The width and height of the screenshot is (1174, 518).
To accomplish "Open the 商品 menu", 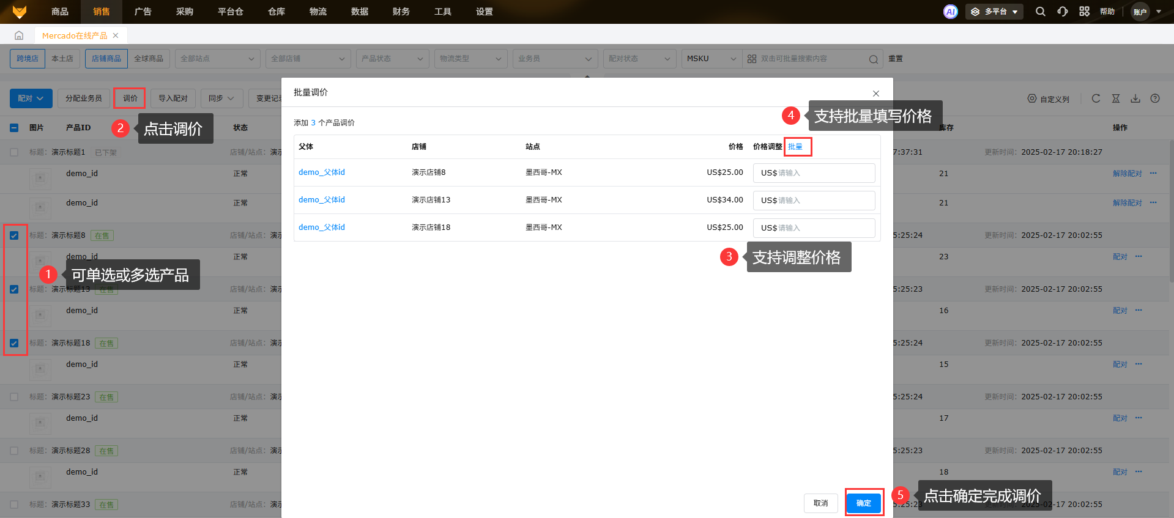I will tap(60, 12).
